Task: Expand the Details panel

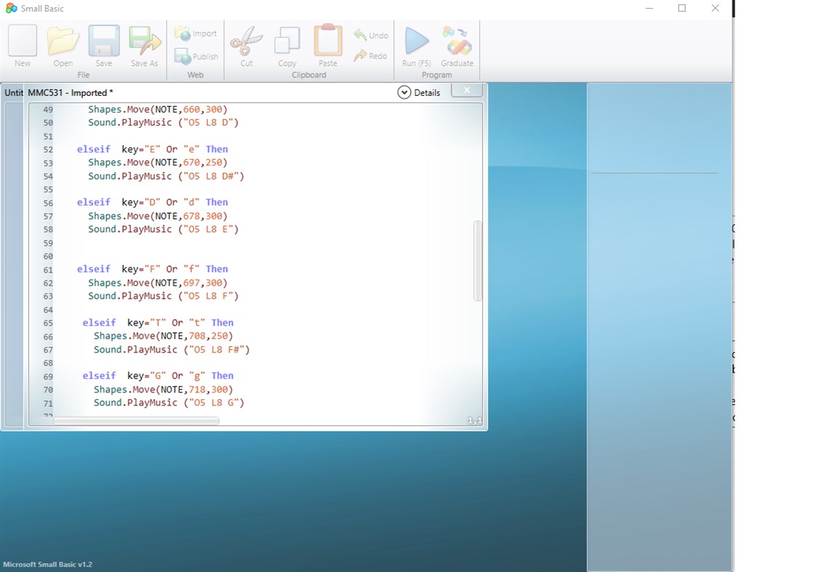Action: [x=420, y=92]
